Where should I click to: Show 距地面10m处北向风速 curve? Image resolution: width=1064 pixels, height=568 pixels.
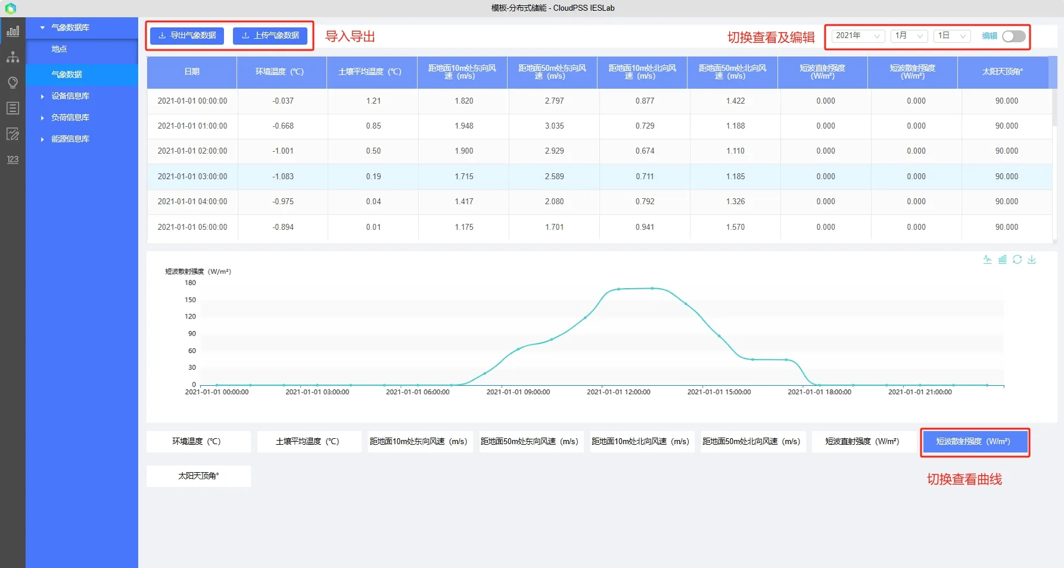coord(642,442)
